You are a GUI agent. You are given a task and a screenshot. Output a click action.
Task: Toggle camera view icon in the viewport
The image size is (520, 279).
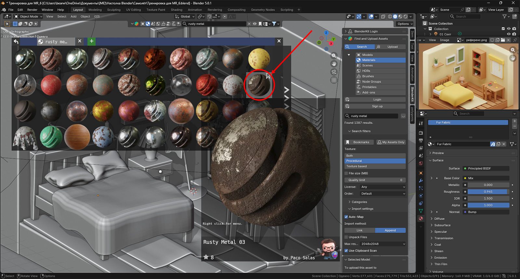coord(334,72)
